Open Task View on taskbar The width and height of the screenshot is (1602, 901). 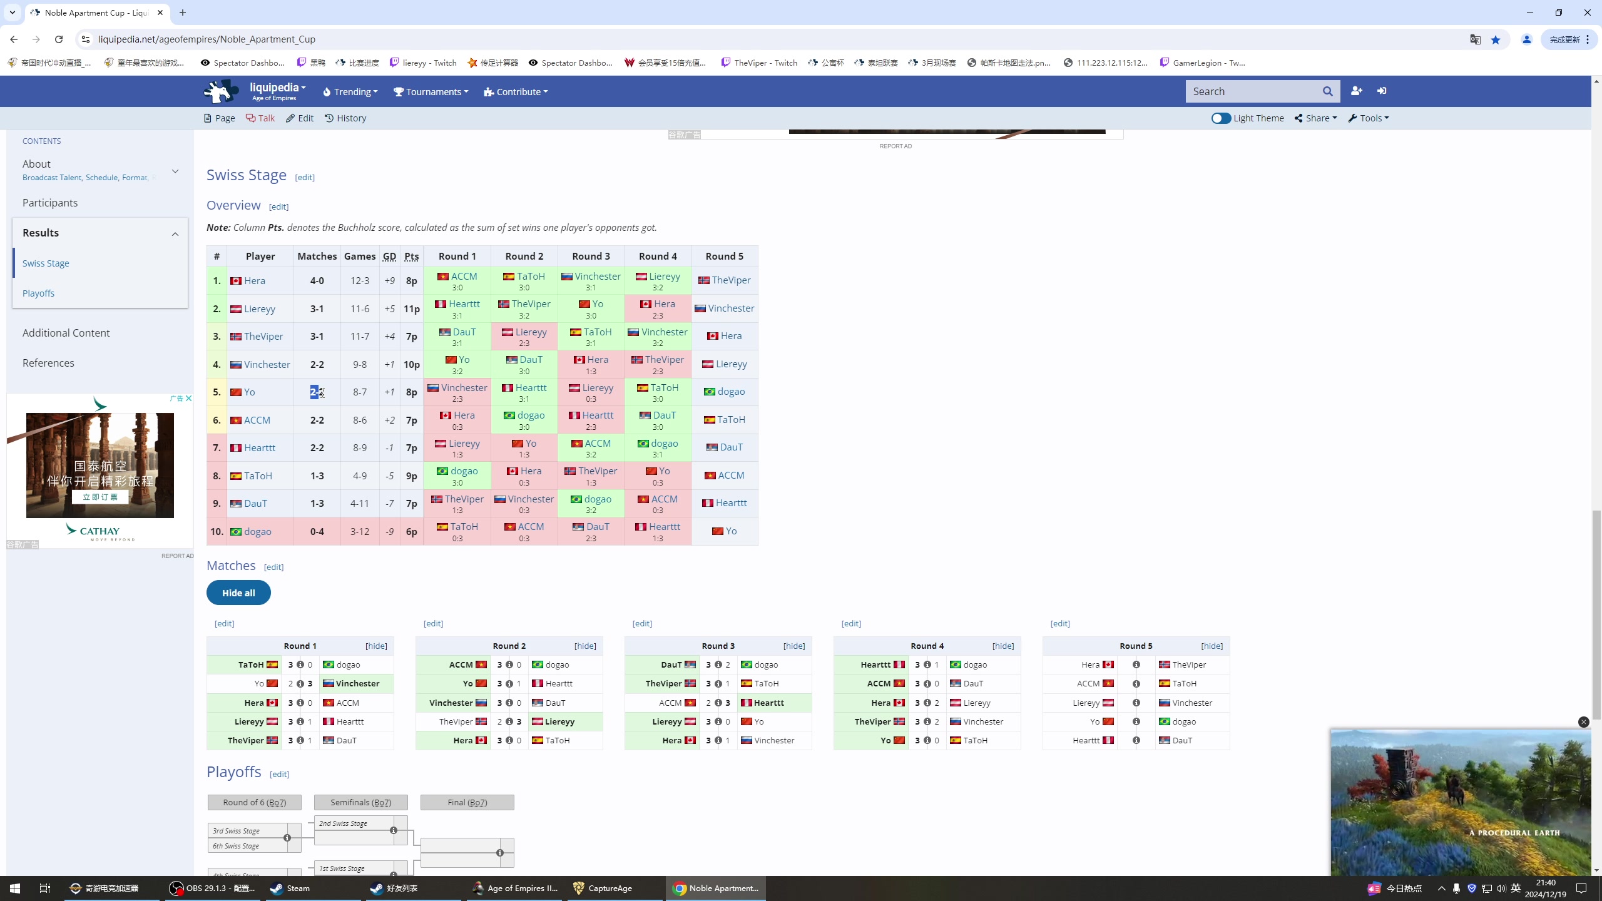tap(45, 888)
